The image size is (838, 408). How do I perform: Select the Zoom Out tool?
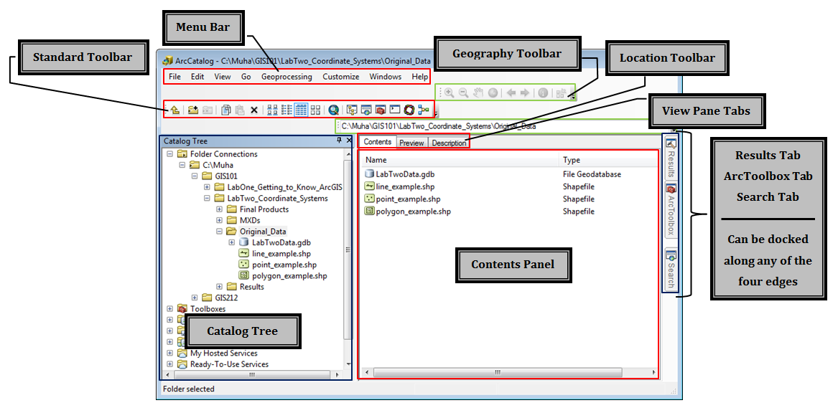click(464, 92)
